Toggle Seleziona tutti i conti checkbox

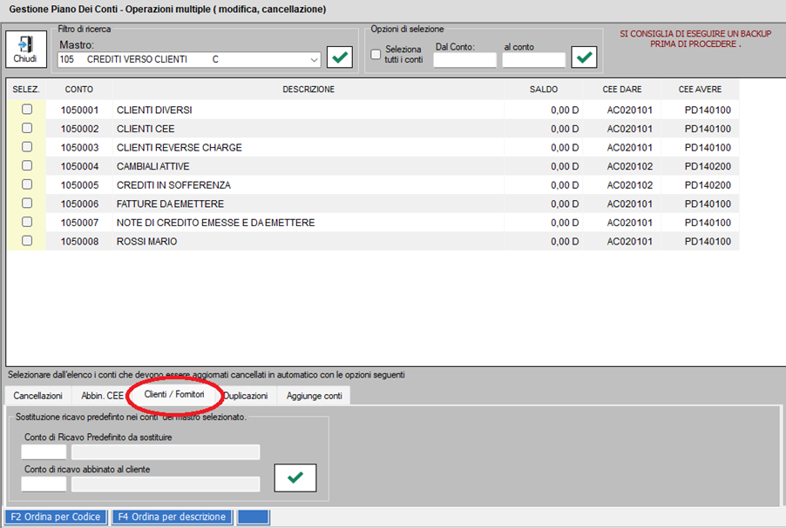pyautogui.click(x=376, y=54)
